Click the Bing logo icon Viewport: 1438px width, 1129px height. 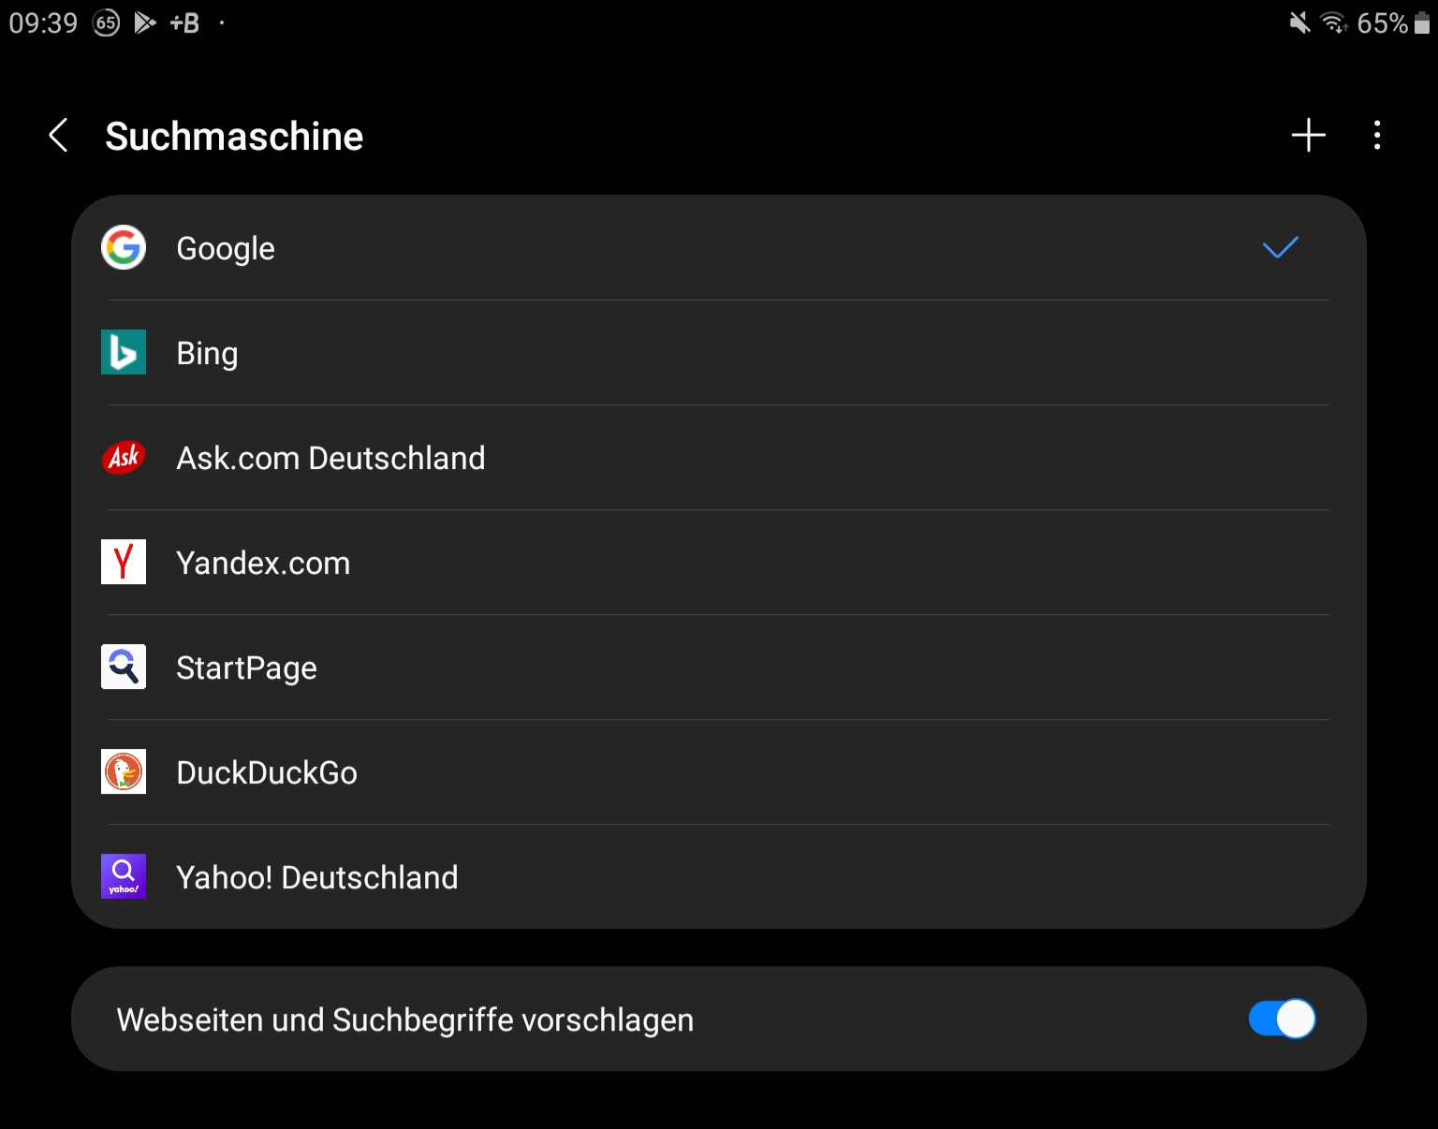tap(124, 353)
